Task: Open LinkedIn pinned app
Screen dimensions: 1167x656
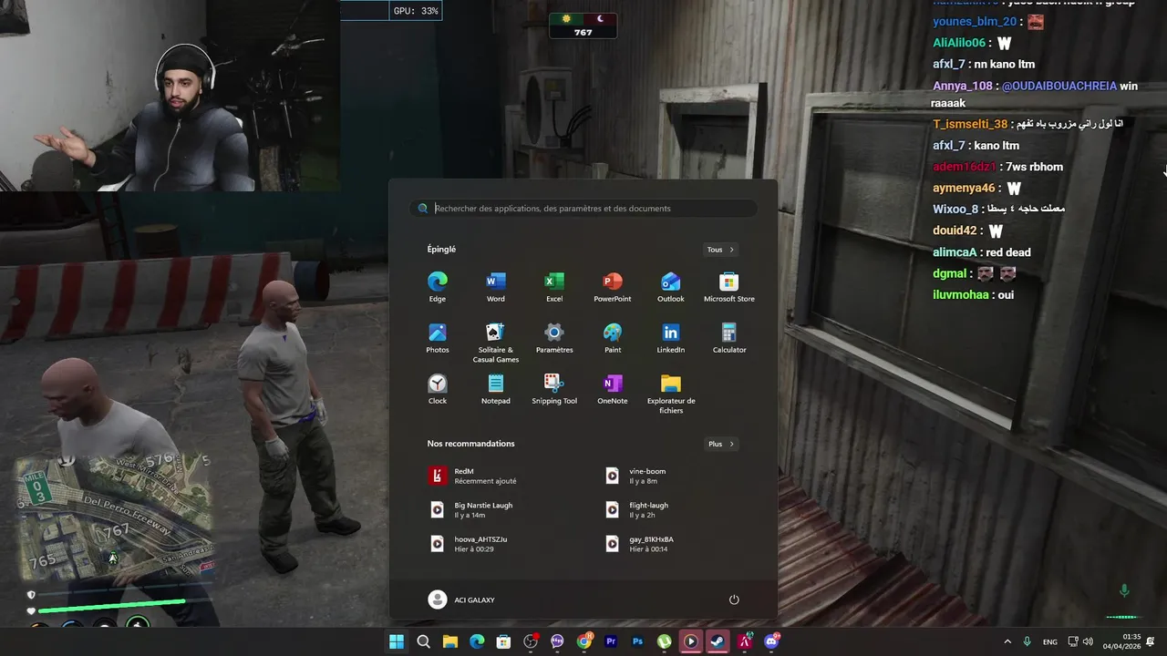Action: (671, 338)
